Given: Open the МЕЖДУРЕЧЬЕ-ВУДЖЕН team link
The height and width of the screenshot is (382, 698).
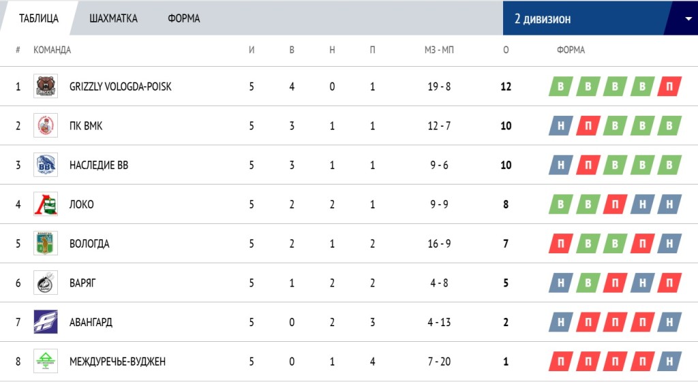Looking at the screenshot, I should pyautogui.click(x=117, y=362).
